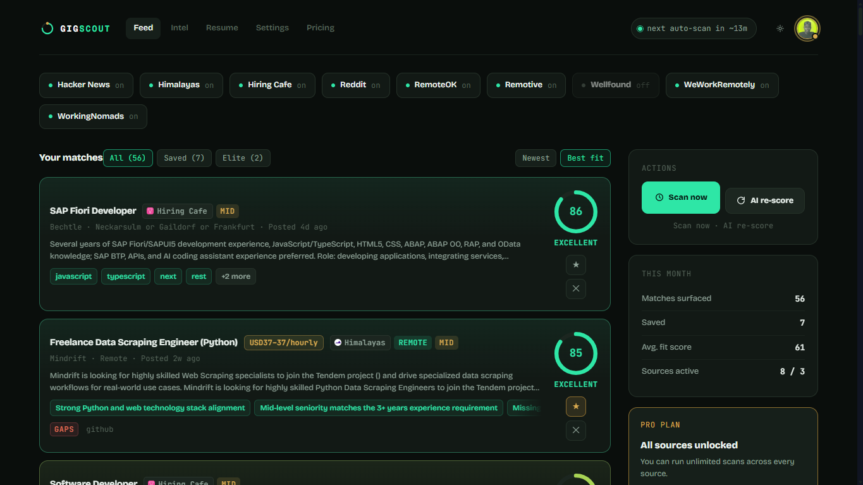Viewport: 863px width, 485px height.
Task: Click the Matches surfaced stat row
Action: (723, 298)
